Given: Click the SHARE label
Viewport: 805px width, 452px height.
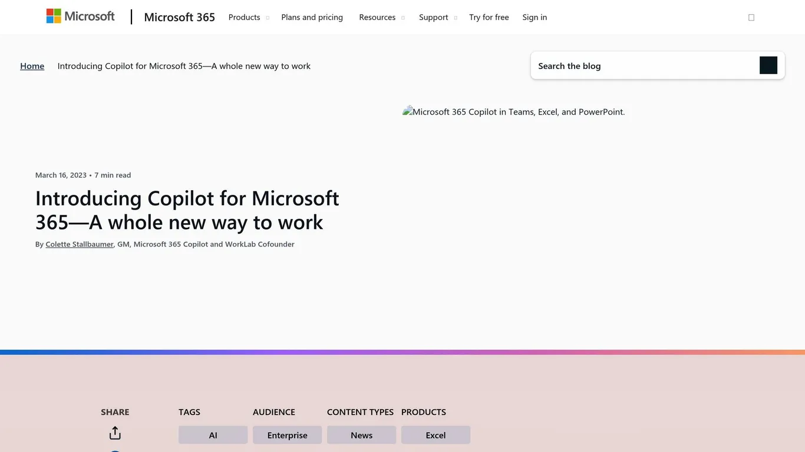Looking at the screenshot, I should tap(115, 412).
